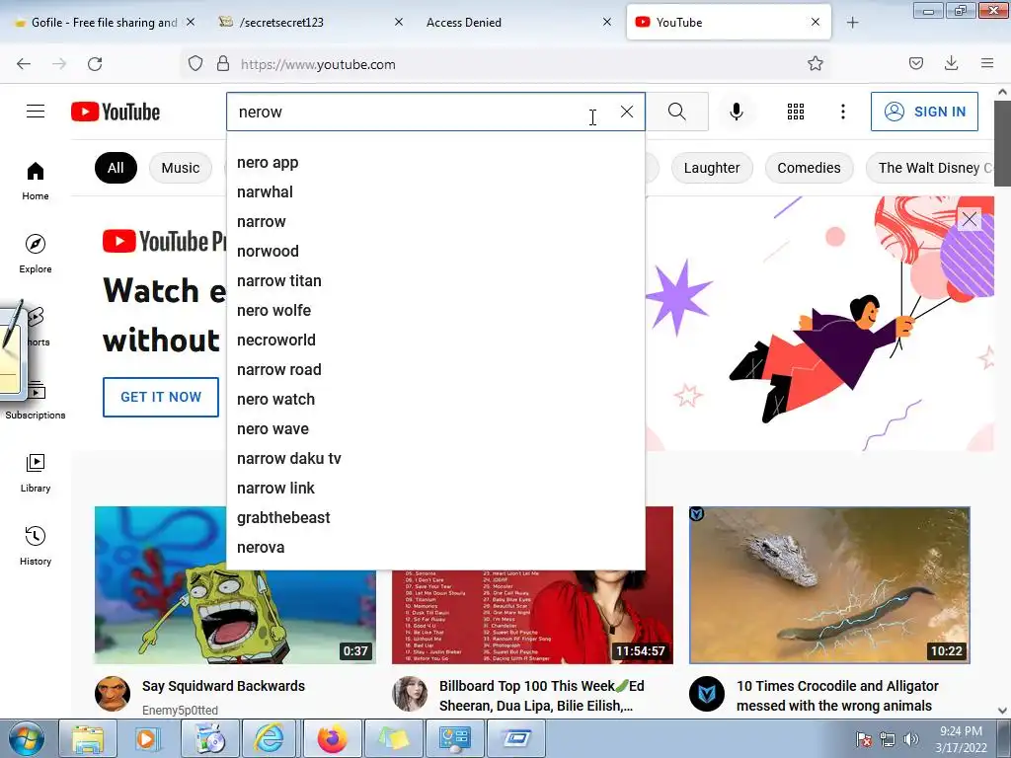Open the Firefox application menu
Screen dimensions: 1011x758
987,63
